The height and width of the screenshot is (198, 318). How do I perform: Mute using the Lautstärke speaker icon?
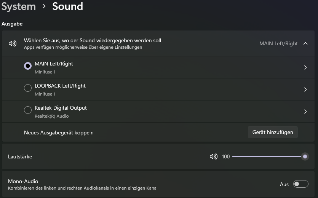coord(213,156)
